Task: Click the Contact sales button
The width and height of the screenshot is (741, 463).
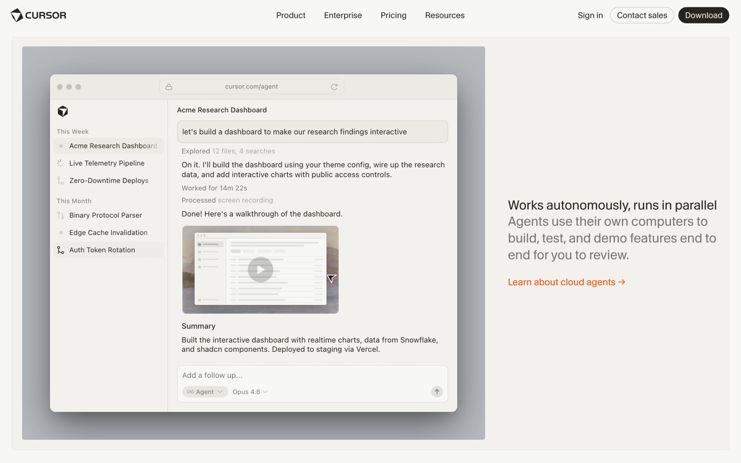Action: [x=642, y=15]
